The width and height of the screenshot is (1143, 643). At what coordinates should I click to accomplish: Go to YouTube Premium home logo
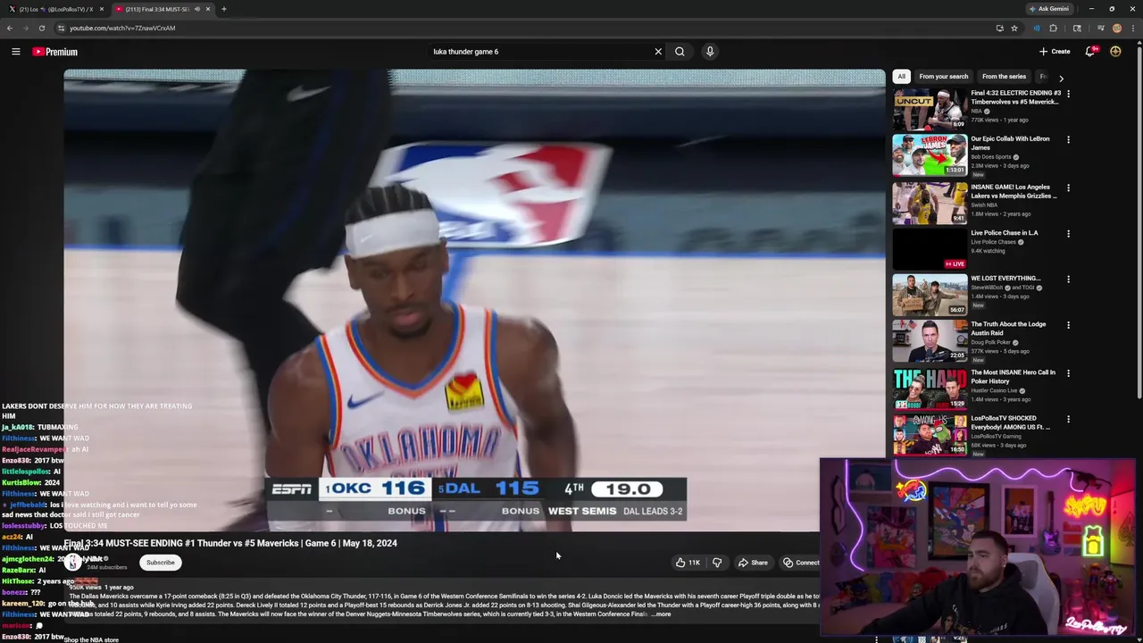click(x=55, y=52)
